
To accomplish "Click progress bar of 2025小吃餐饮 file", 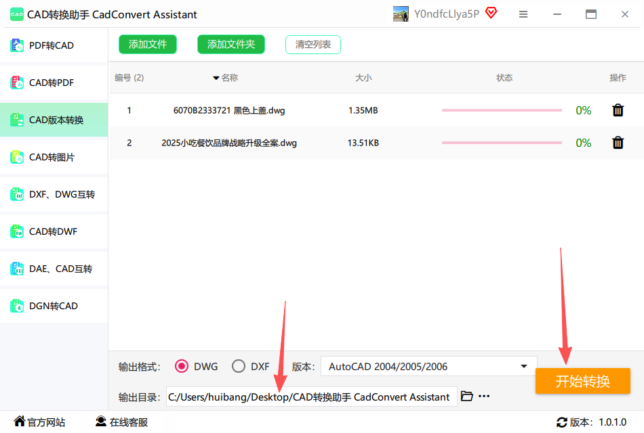I will click(502, 143).
